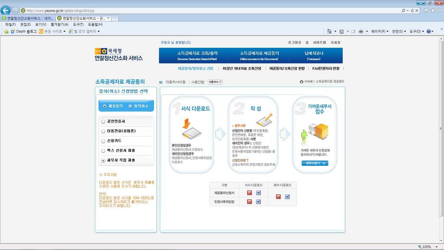Select the 제공동의 radio option
The width and height of the screenshot is (444, 250).
(x=104, y=106)
